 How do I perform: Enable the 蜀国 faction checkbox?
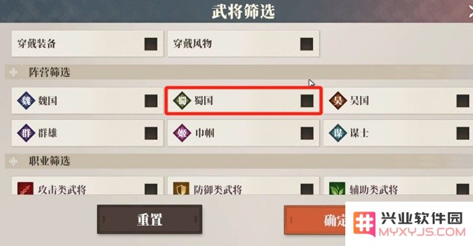tap(307, 101)
